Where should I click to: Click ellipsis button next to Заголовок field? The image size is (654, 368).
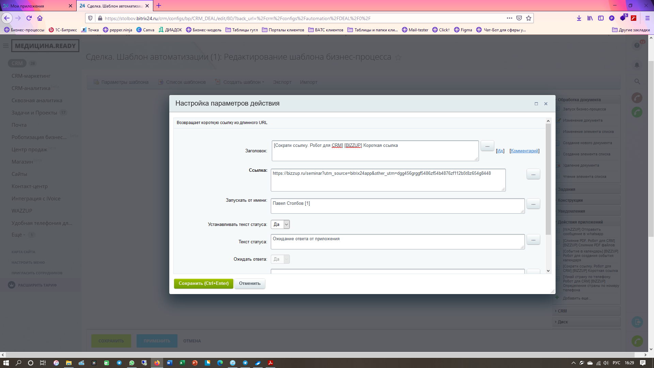point(487,146)
